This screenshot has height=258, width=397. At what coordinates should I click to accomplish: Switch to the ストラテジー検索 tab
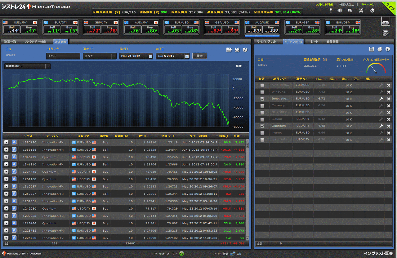[x=36, y=42]
